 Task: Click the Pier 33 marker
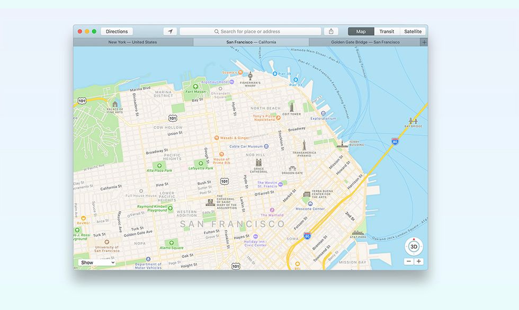[296, 80]
